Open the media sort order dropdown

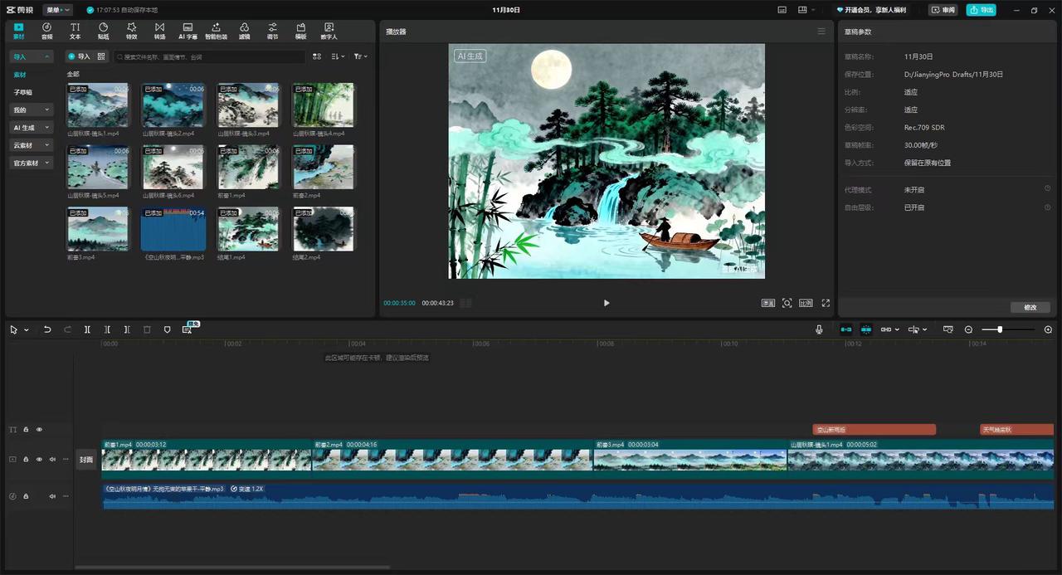(337, 56)
